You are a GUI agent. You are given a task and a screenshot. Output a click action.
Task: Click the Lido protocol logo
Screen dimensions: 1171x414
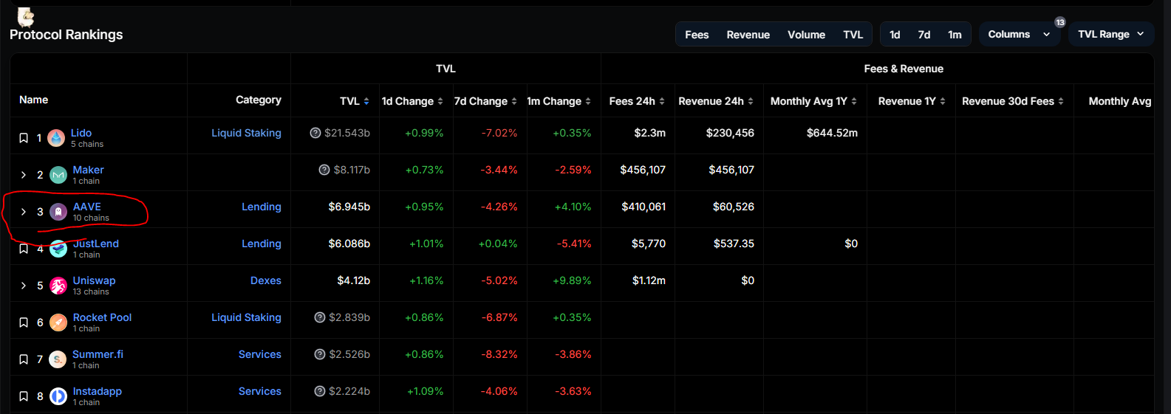click(56, 138)
